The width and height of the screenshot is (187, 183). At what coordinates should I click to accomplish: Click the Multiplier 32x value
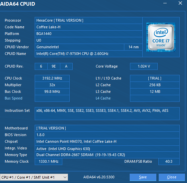click(x=52, y=85)
